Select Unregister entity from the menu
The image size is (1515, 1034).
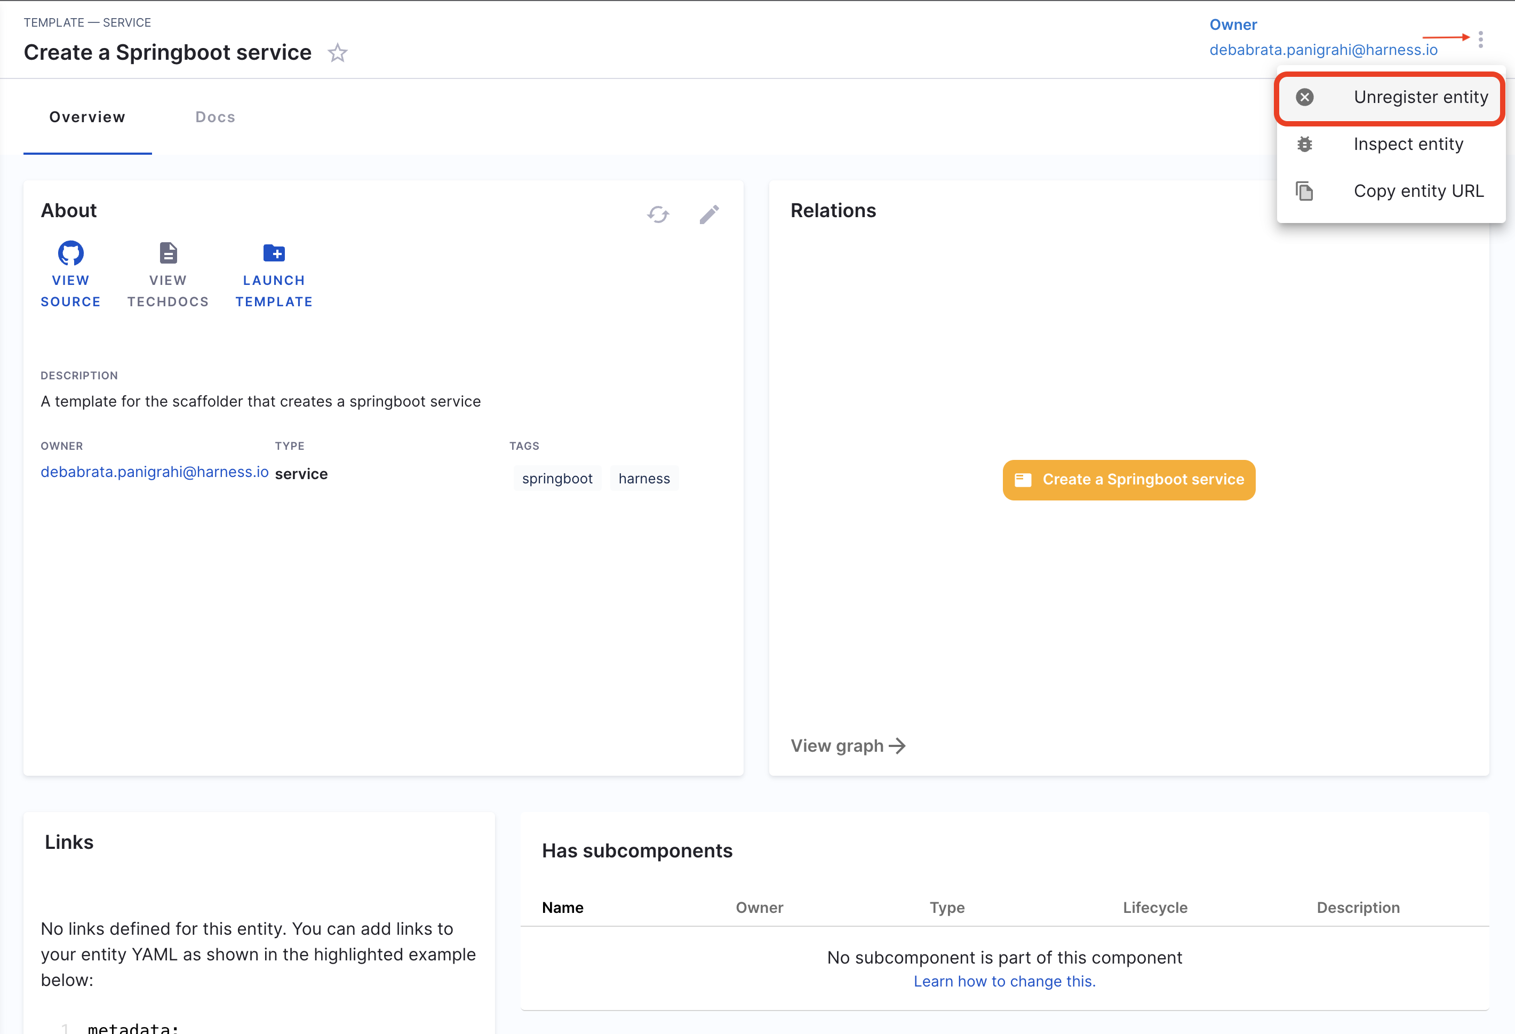click(1420, 97)
